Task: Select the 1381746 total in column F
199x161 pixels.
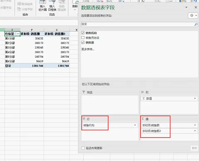Action: pos(32,66)
